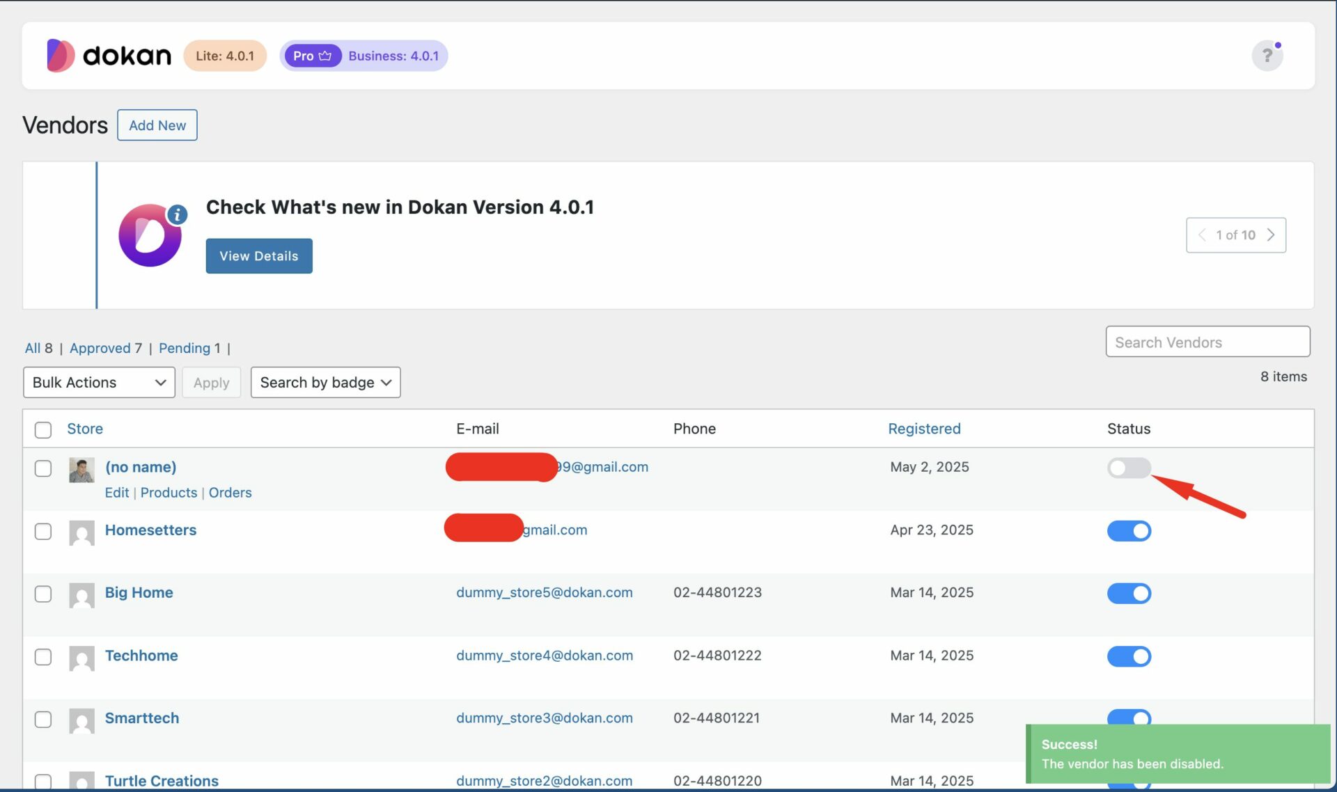Check the (no name) vendor checkbox

point(43,468)
